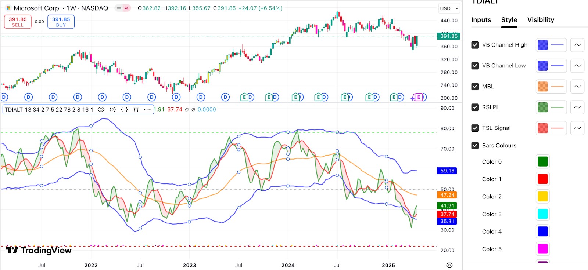Change Color 1 red swatch
The height and width of the screenshot is (270, 588).
click(542, 179)
